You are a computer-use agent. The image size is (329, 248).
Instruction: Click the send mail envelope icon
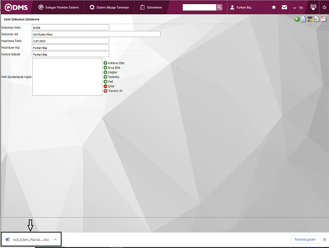[x=323, y=19]
